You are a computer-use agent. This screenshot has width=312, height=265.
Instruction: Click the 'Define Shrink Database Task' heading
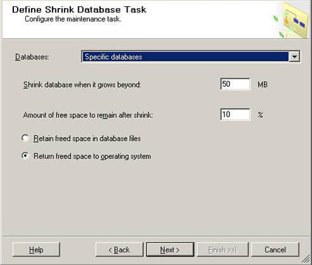point(79,10)
